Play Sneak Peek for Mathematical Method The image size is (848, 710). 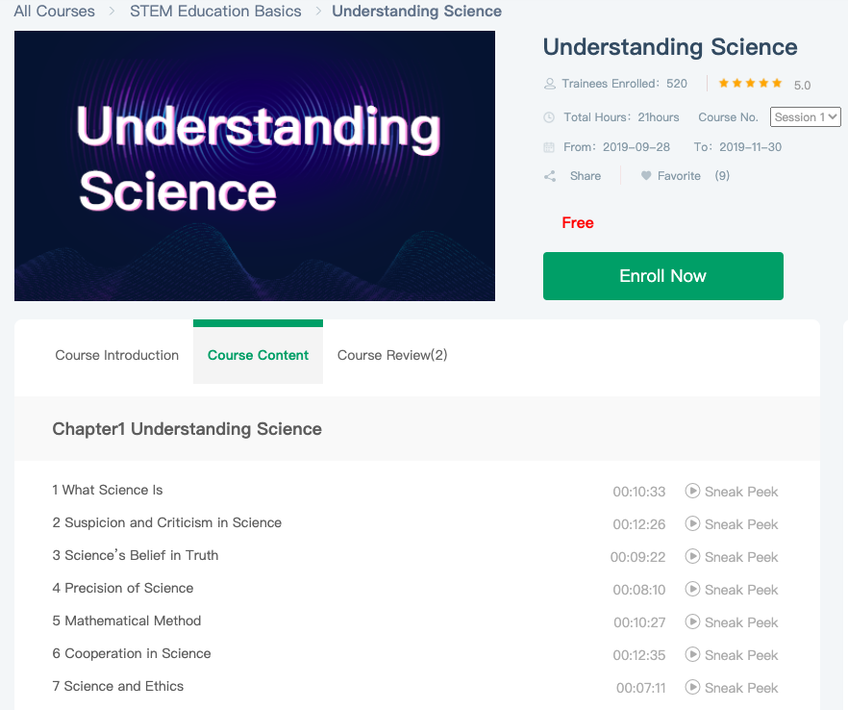[731, 622]
